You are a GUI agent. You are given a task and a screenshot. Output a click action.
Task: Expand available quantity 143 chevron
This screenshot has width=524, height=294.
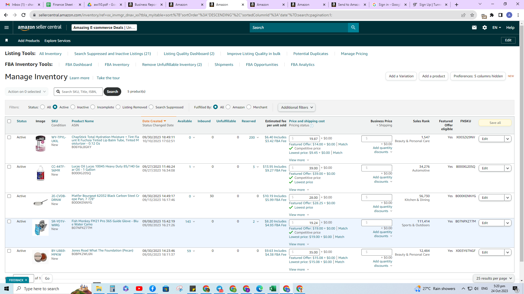pyautogui.click(x=194, y=222)
